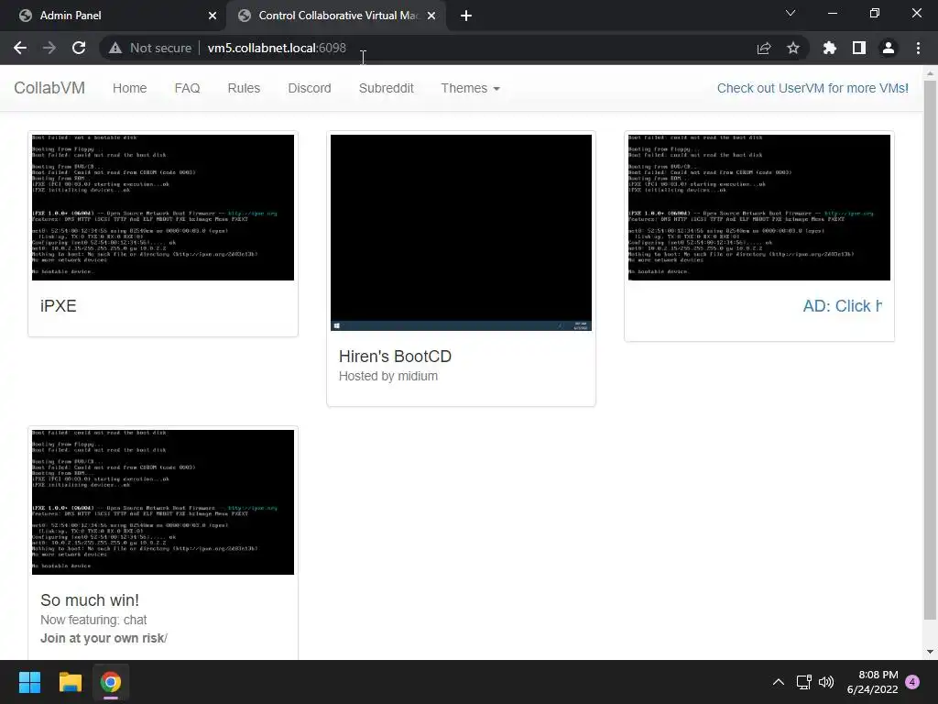Go to the Home nav link
938x704 pixels.
click(x=130, y=88)
